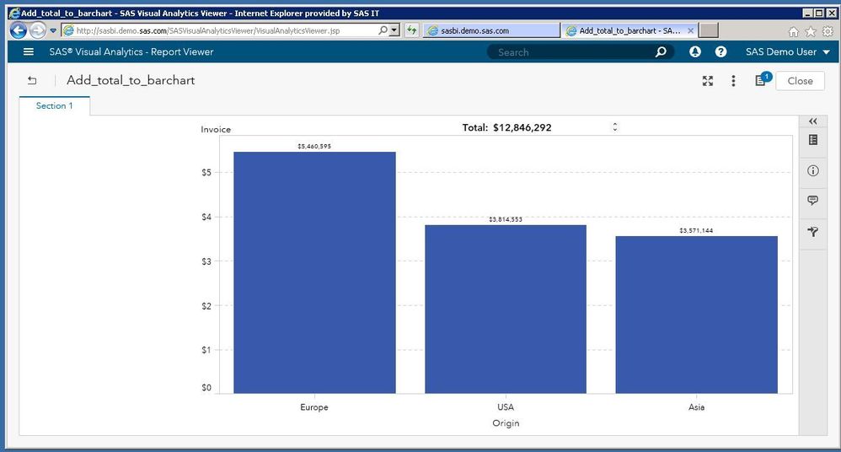Click the $5 axis tick label
The height and width of the screenshot is (452, 841).
pos(206,172)
